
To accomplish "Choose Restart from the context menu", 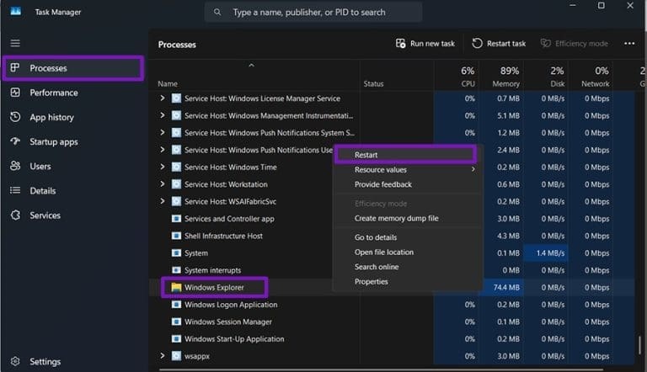I will 405,155.
